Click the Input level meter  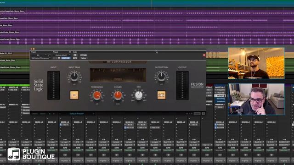pyautogui.click(x=53, y=85)
